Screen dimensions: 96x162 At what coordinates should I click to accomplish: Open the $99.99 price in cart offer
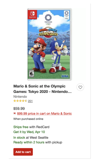click(44, 114)
